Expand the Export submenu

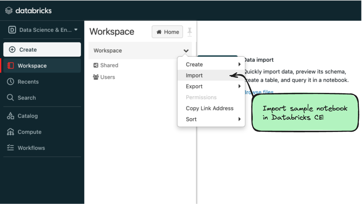pyautogui.click(x=239, y=87)
